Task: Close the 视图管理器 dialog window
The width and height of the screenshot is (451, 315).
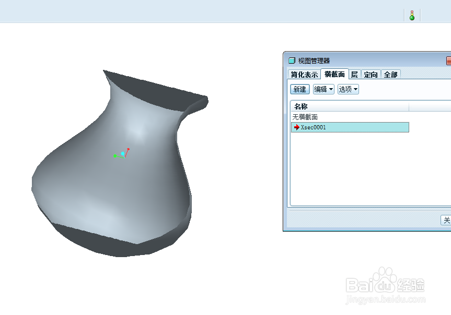Action: (x=449, y=60)
